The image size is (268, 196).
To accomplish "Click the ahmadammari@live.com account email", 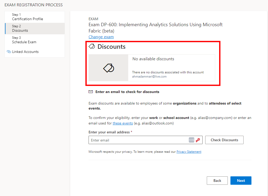I will tap(149, 77).
